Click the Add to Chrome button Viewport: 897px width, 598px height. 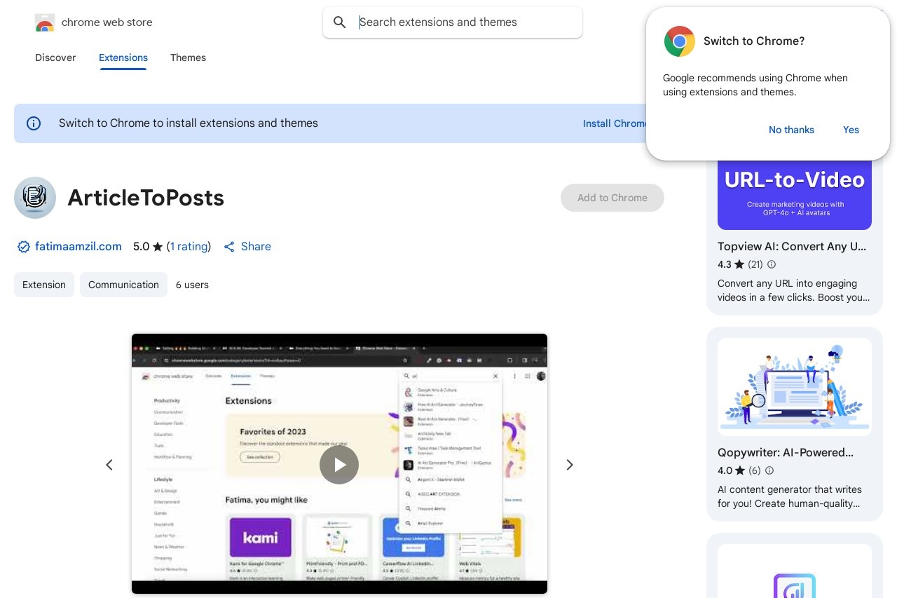[612, 198]
